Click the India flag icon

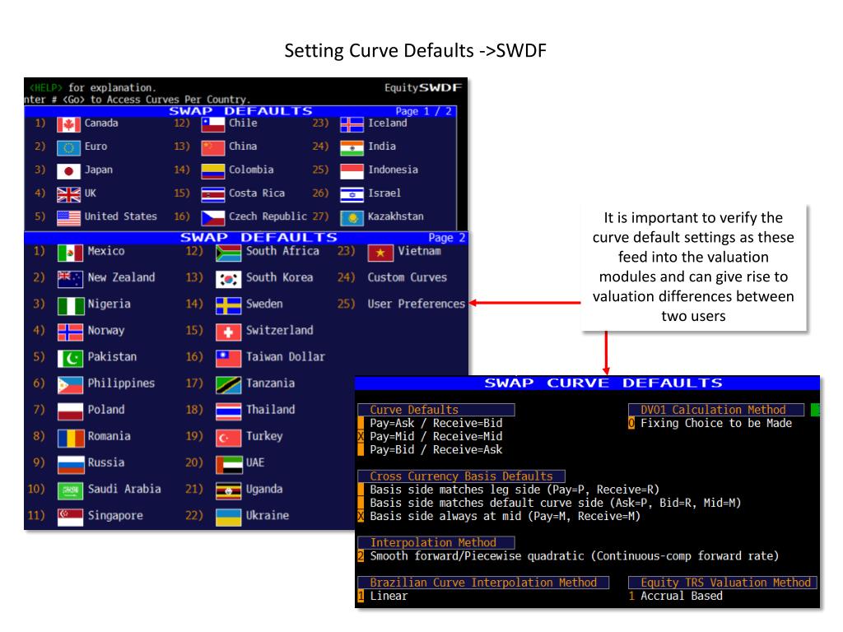pyautogui.click(x=352, y=148)
